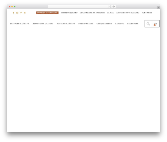Click the browser address bar
Viewport: 167px width, 142px height.
click(79, 6)
